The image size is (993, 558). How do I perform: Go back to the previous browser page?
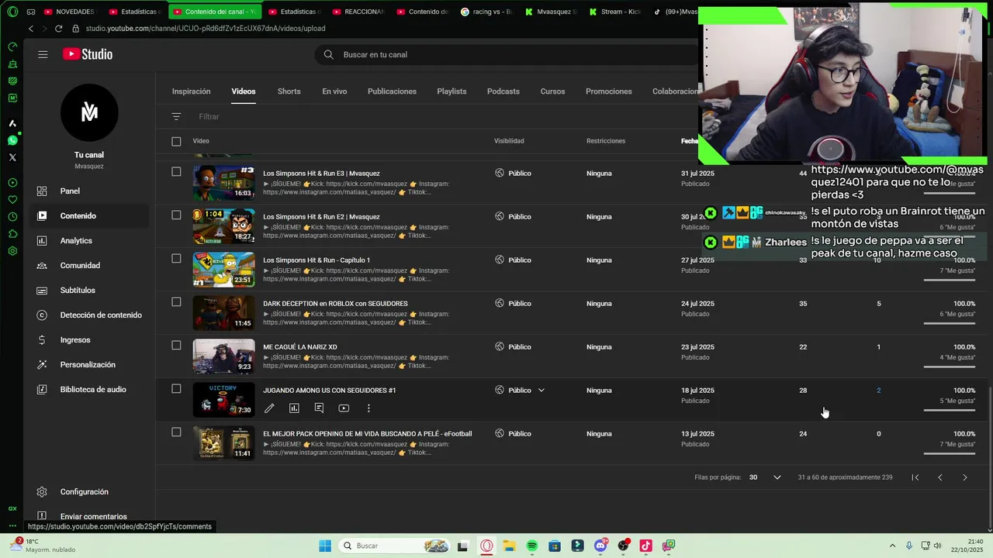point(31,29)
